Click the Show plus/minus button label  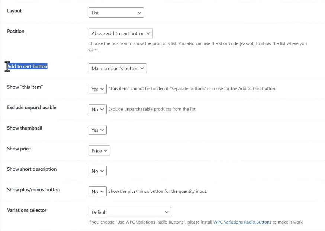[33, 190]
